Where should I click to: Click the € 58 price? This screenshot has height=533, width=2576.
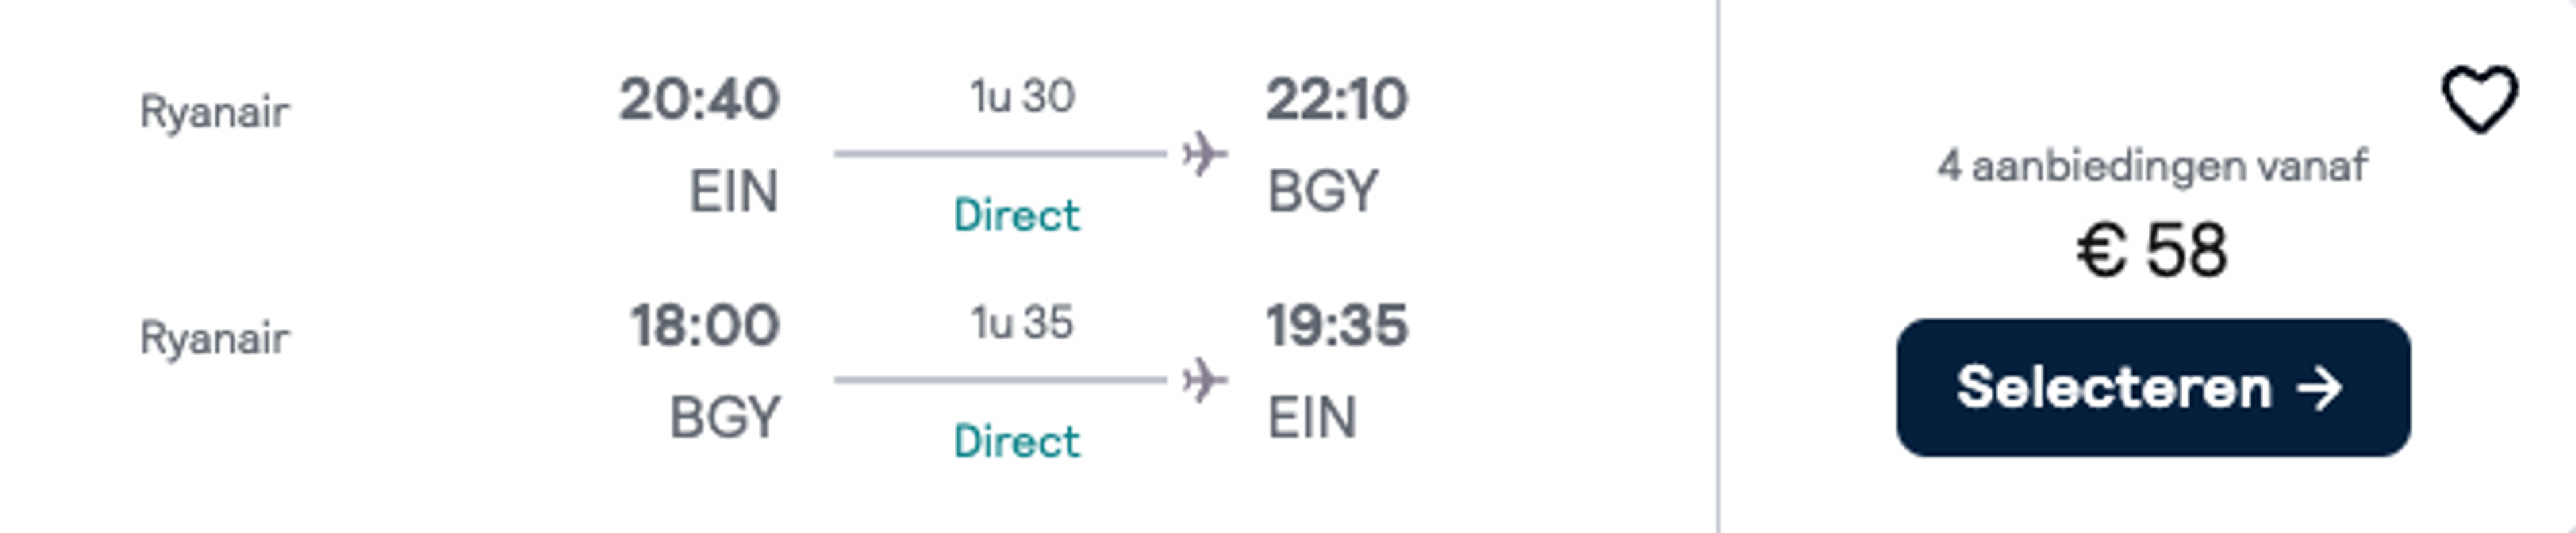(2152, 250)
